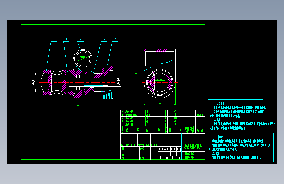Image resolution: width=284 pixels, height=184 pixels.
Task: Click the 65Mn material cell in row 3
Action: tap(175, 118)
